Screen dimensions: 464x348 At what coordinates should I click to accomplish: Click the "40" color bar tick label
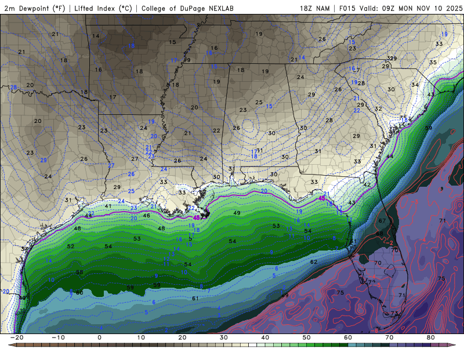265,338
